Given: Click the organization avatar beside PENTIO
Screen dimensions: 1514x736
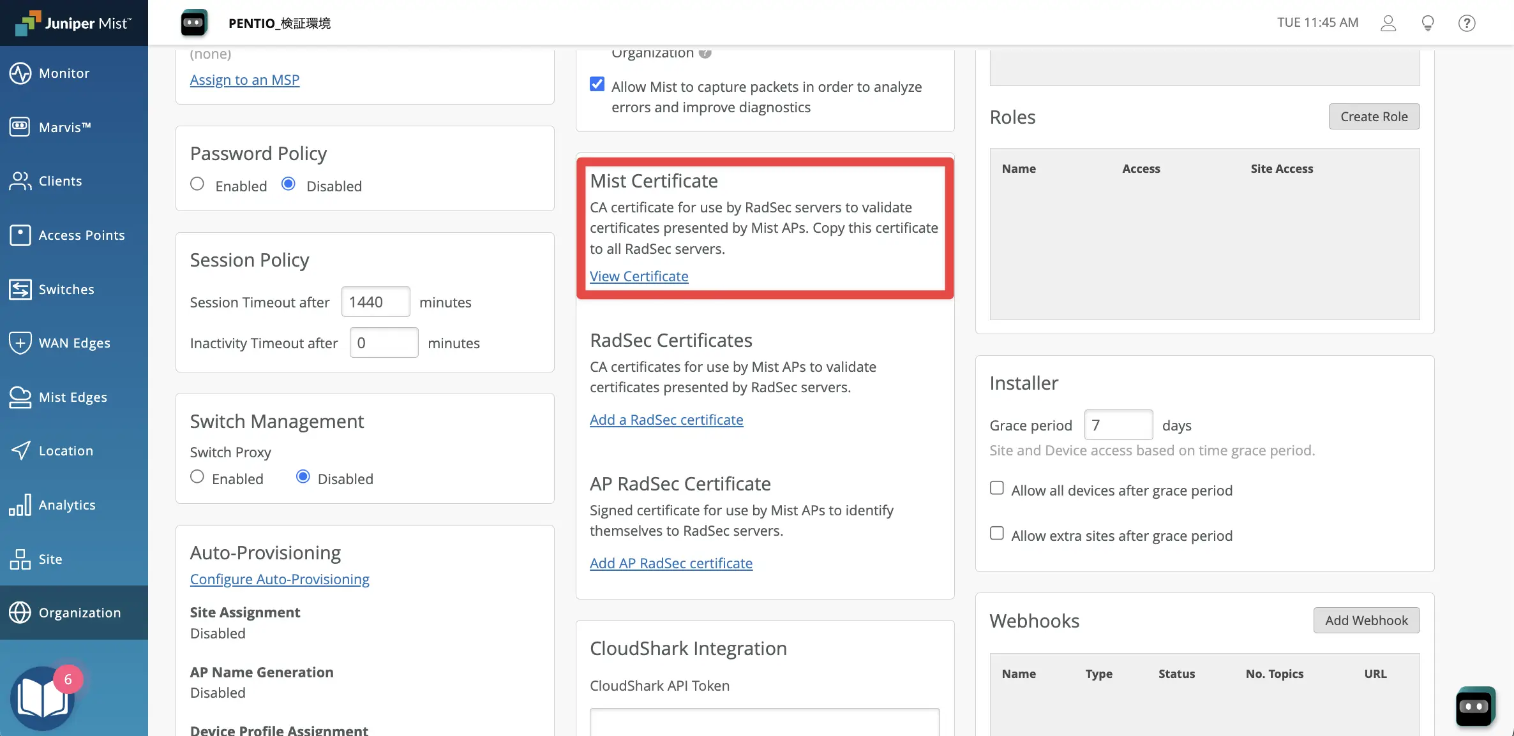Looking at the screenshot, I should click(x=194, y=23).
